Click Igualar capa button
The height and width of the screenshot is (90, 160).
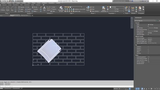pos(76,11)
